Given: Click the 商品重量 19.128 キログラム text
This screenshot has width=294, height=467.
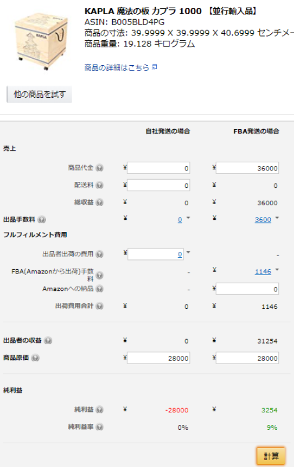Looking at the screenshot, I should tap(139, 44).
